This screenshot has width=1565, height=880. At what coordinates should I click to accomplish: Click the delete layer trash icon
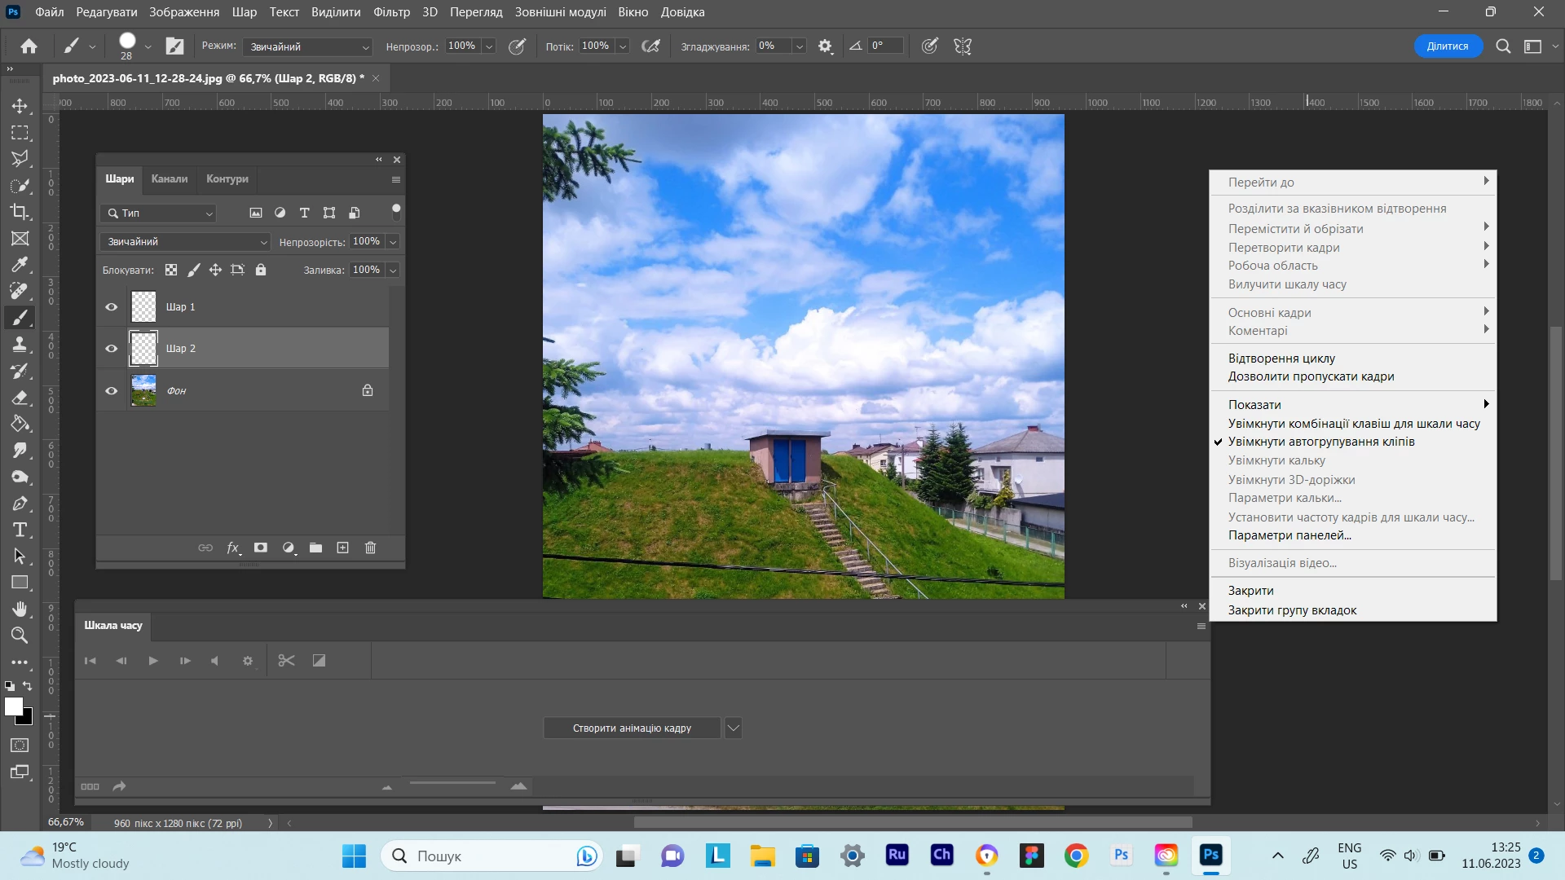370,548
